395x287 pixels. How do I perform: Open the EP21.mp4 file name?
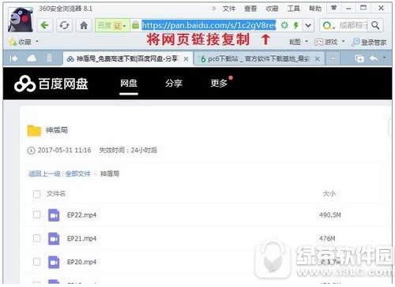[82, 239]
